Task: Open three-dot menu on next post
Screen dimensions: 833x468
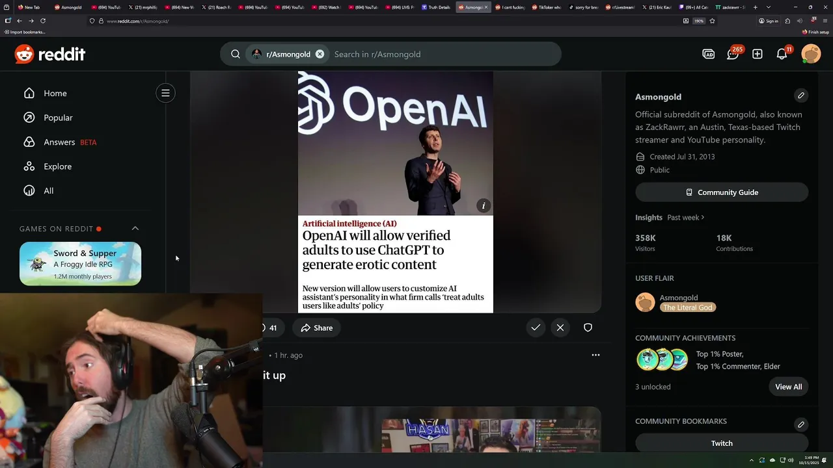Action: tap(595, 355)
